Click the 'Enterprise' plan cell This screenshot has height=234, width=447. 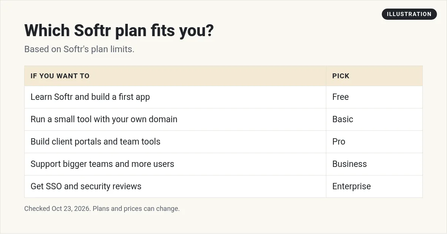point(374,187)
